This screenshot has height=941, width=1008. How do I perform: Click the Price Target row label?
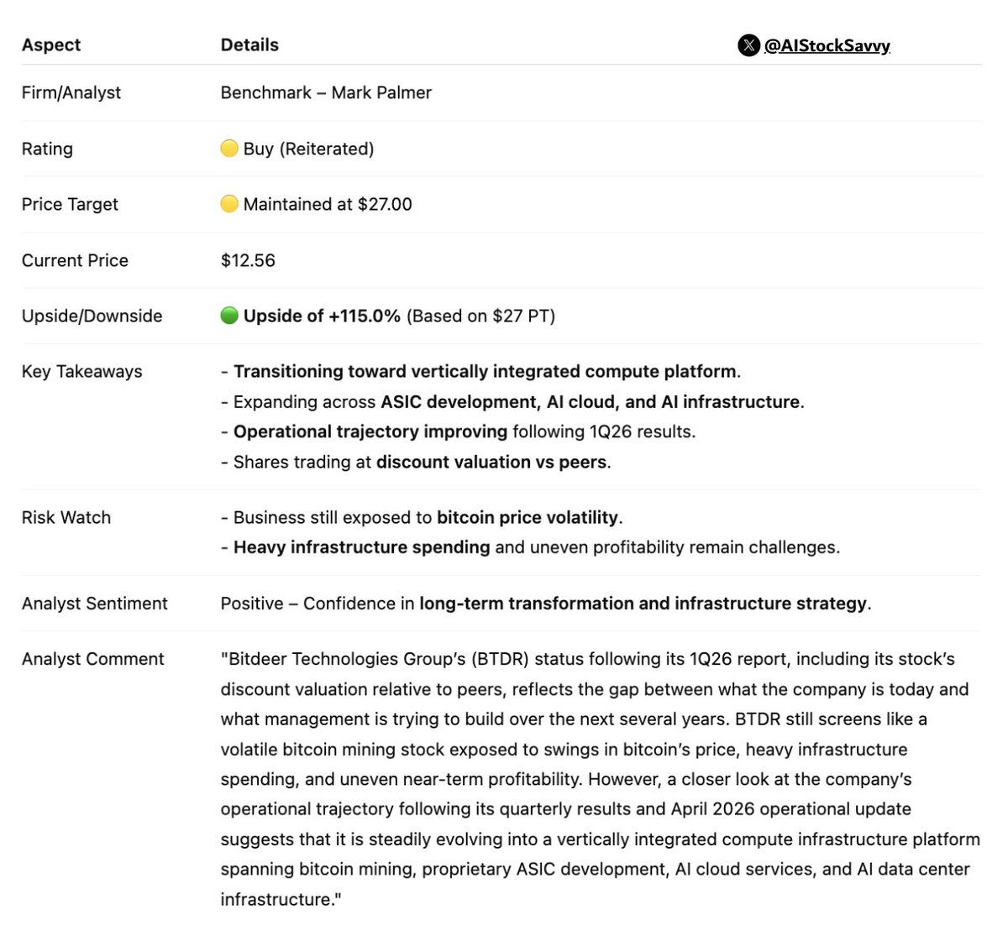coord(70,205)
